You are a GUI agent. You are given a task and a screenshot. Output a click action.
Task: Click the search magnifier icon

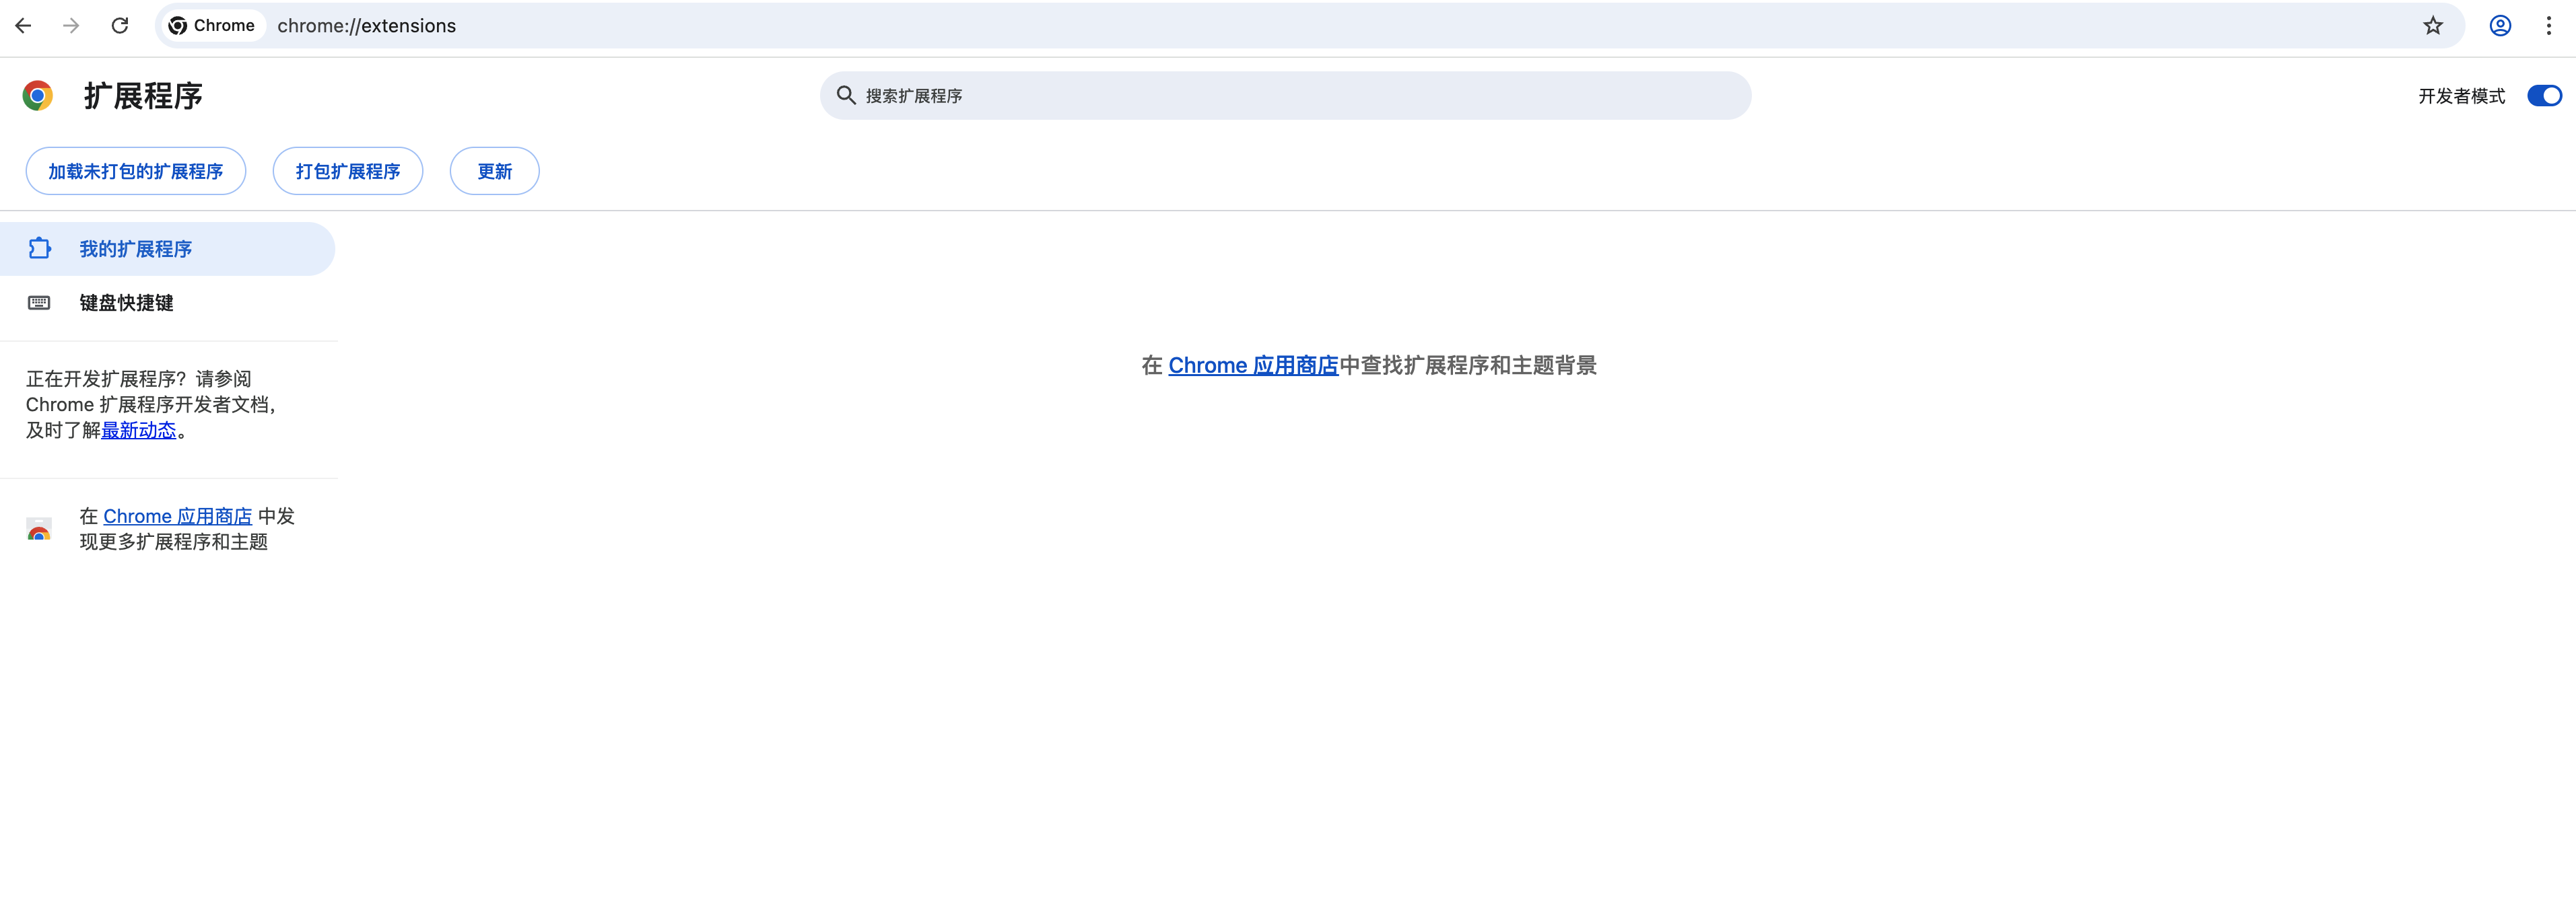(x=846, y=96)
